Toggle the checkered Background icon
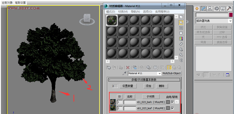Image resolution: width=234 pixels, height=114 pixels. (181, 28)
